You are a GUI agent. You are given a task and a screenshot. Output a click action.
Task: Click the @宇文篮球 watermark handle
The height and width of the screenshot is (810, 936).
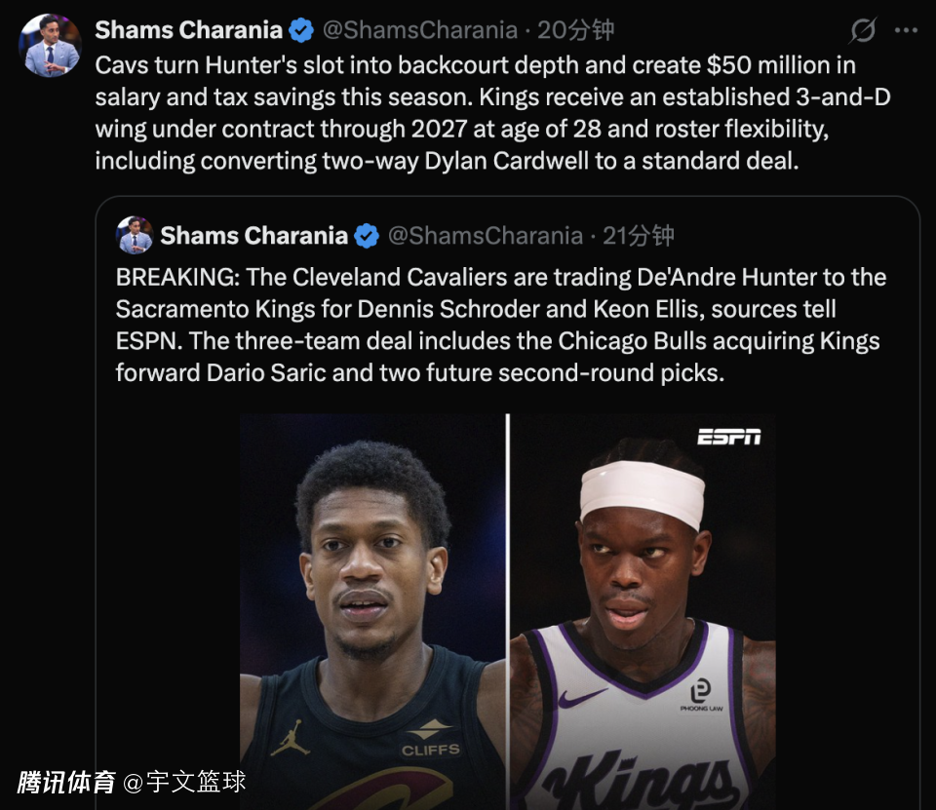click(x=184, y=782)
